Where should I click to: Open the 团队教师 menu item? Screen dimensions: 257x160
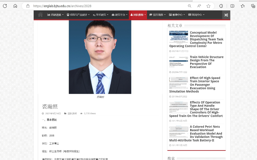(138, 15)
